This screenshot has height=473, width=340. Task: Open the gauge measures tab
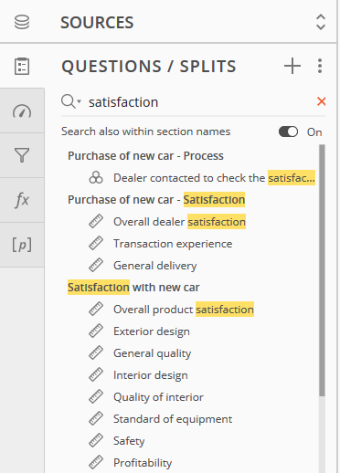pyautogui.click(x=22, y=111)
